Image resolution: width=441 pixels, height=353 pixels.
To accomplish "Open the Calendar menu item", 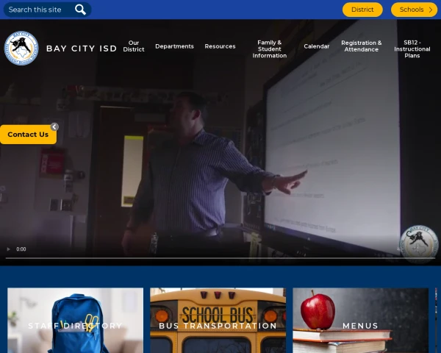I will 316,46.
